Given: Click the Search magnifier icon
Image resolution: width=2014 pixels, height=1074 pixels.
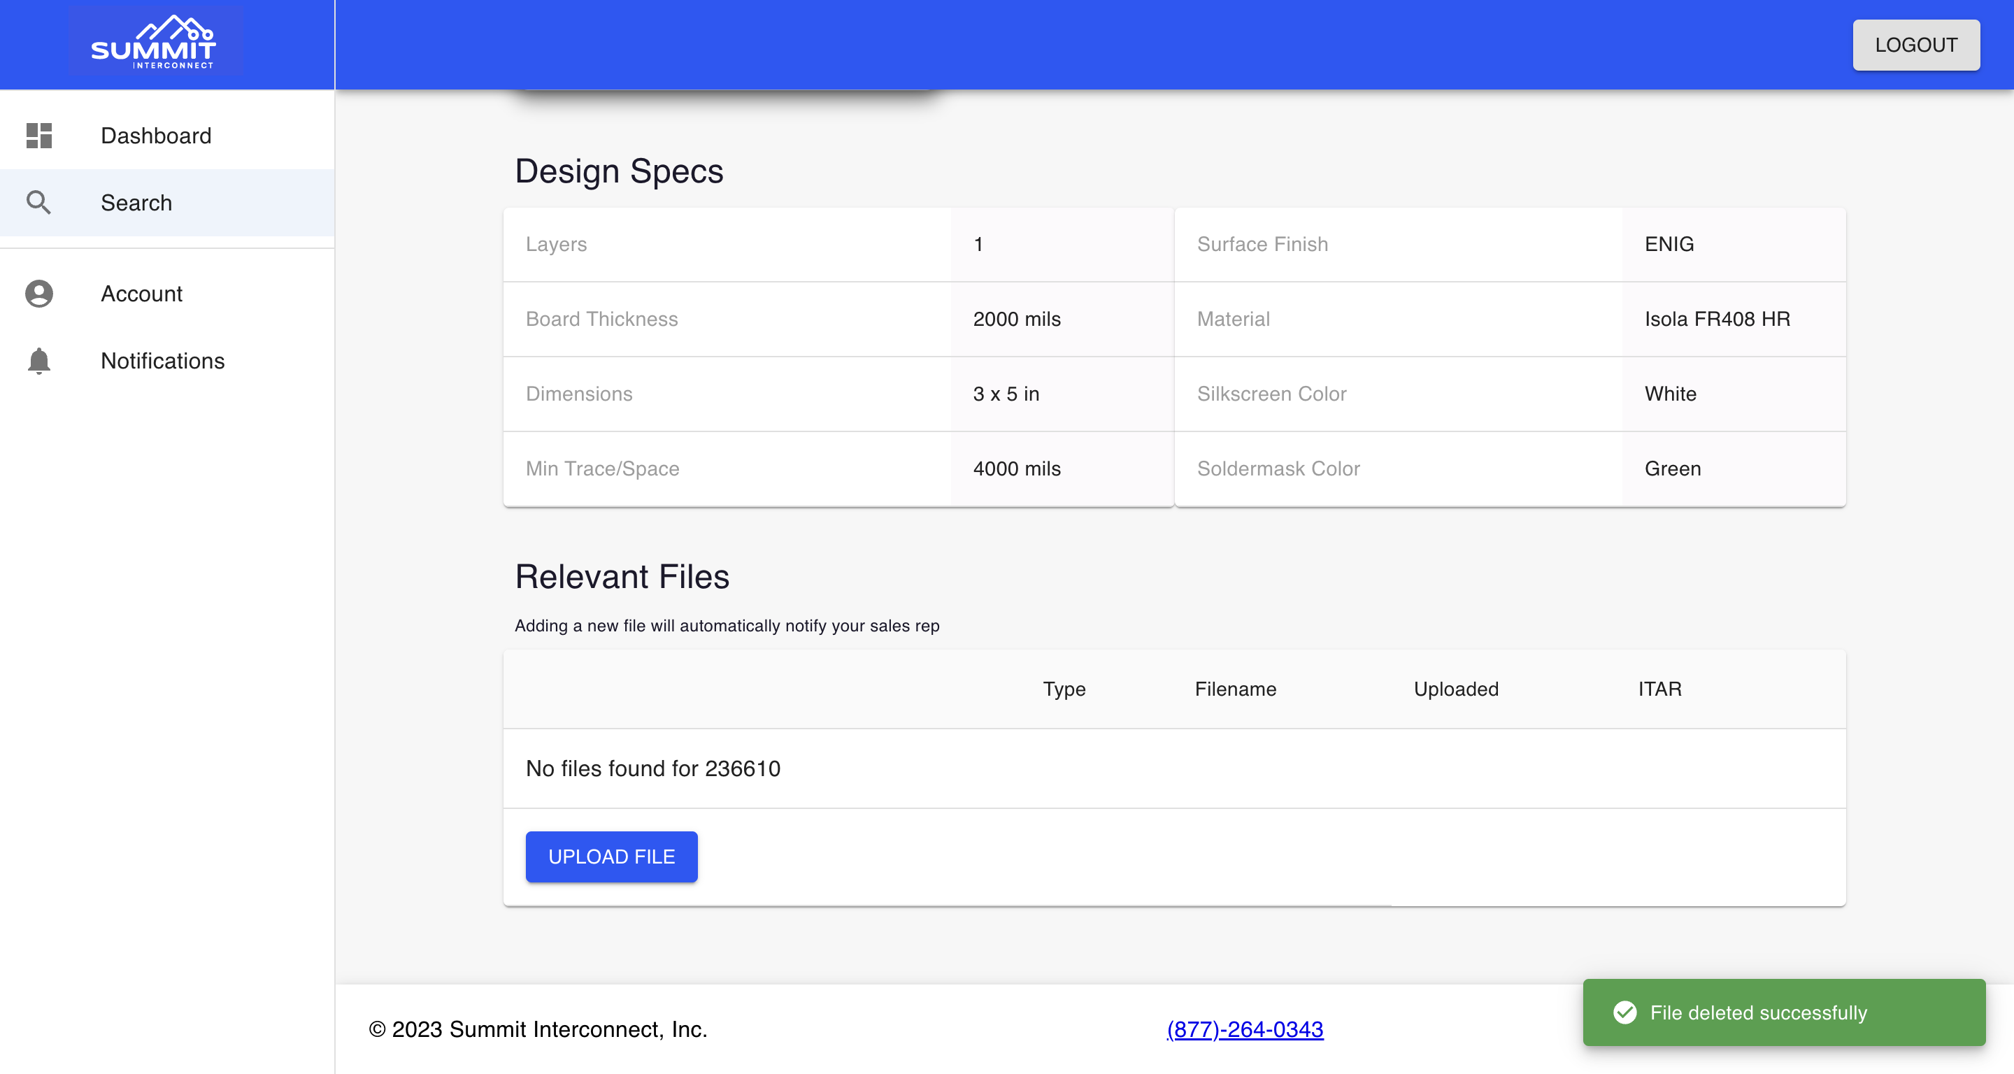Looking at the screenshot, I should [39, 203].
